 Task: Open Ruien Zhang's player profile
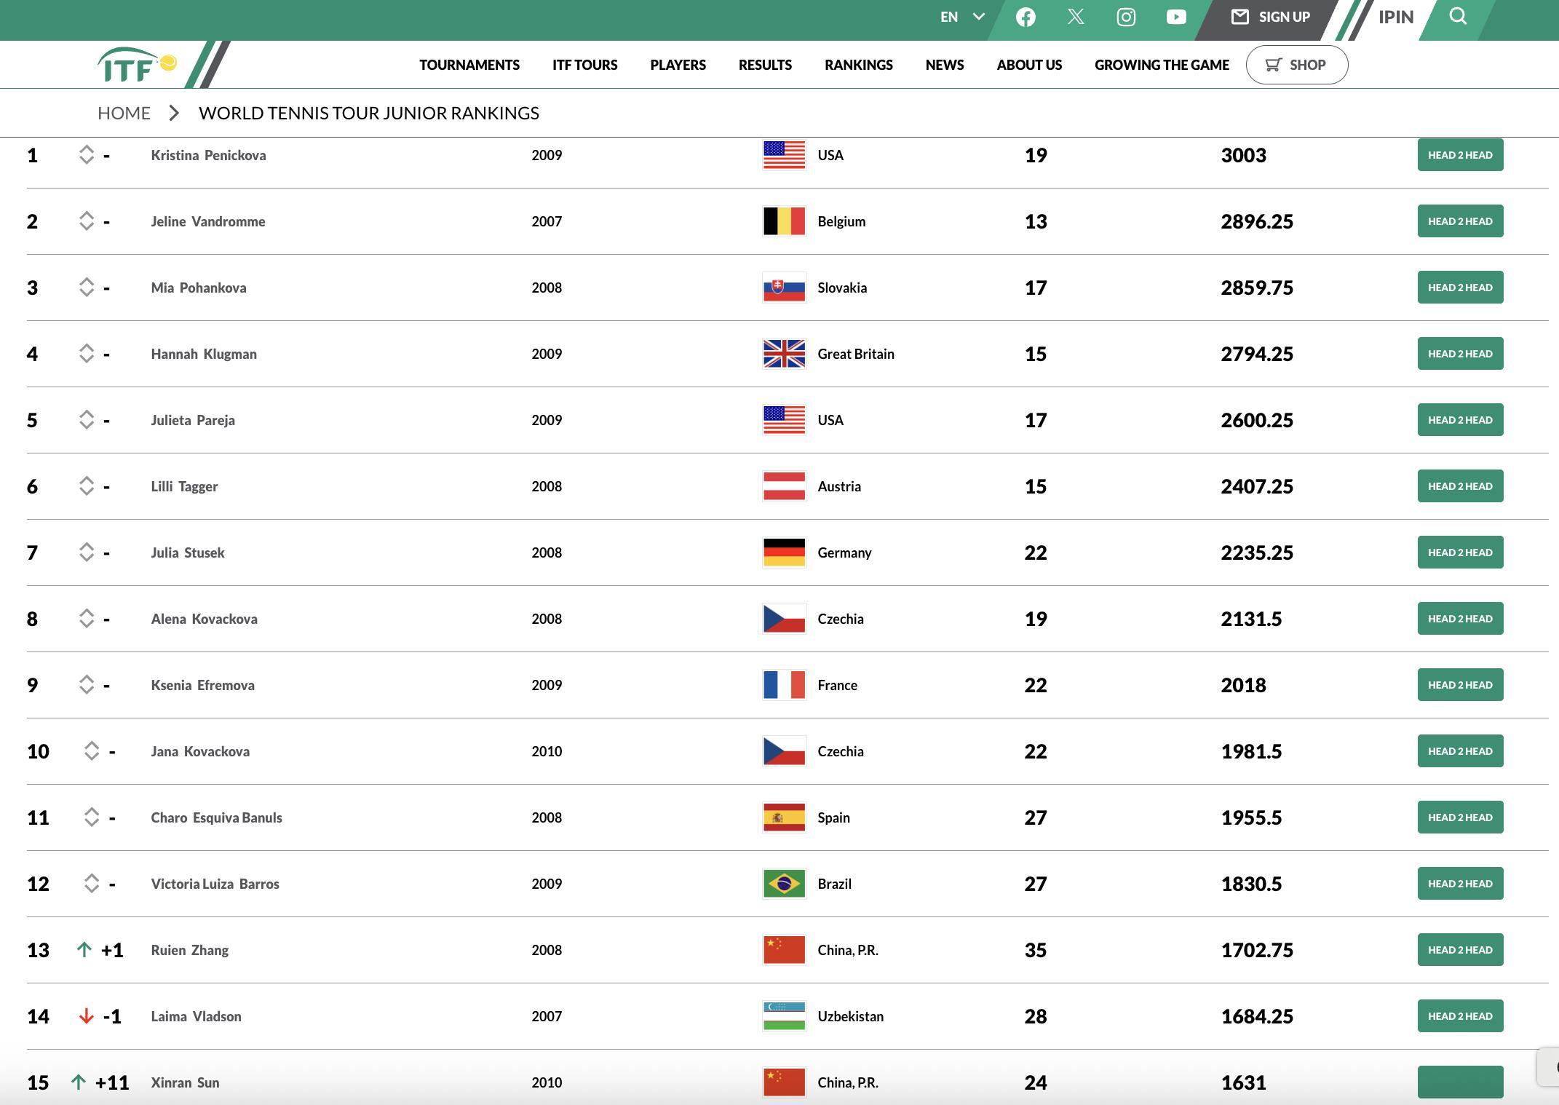coord(190,950)
